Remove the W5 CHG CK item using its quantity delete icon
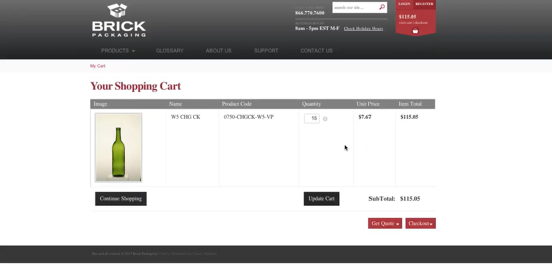Screen dimensions: 552x270 [325, 119]
